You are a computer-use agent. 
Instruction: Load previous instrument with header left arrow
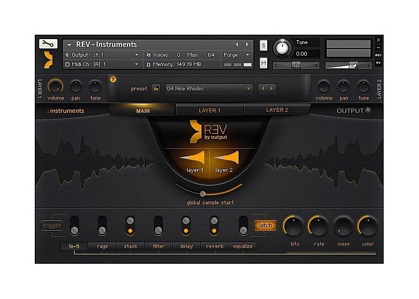pyautogui.click(x=237, y=44)
